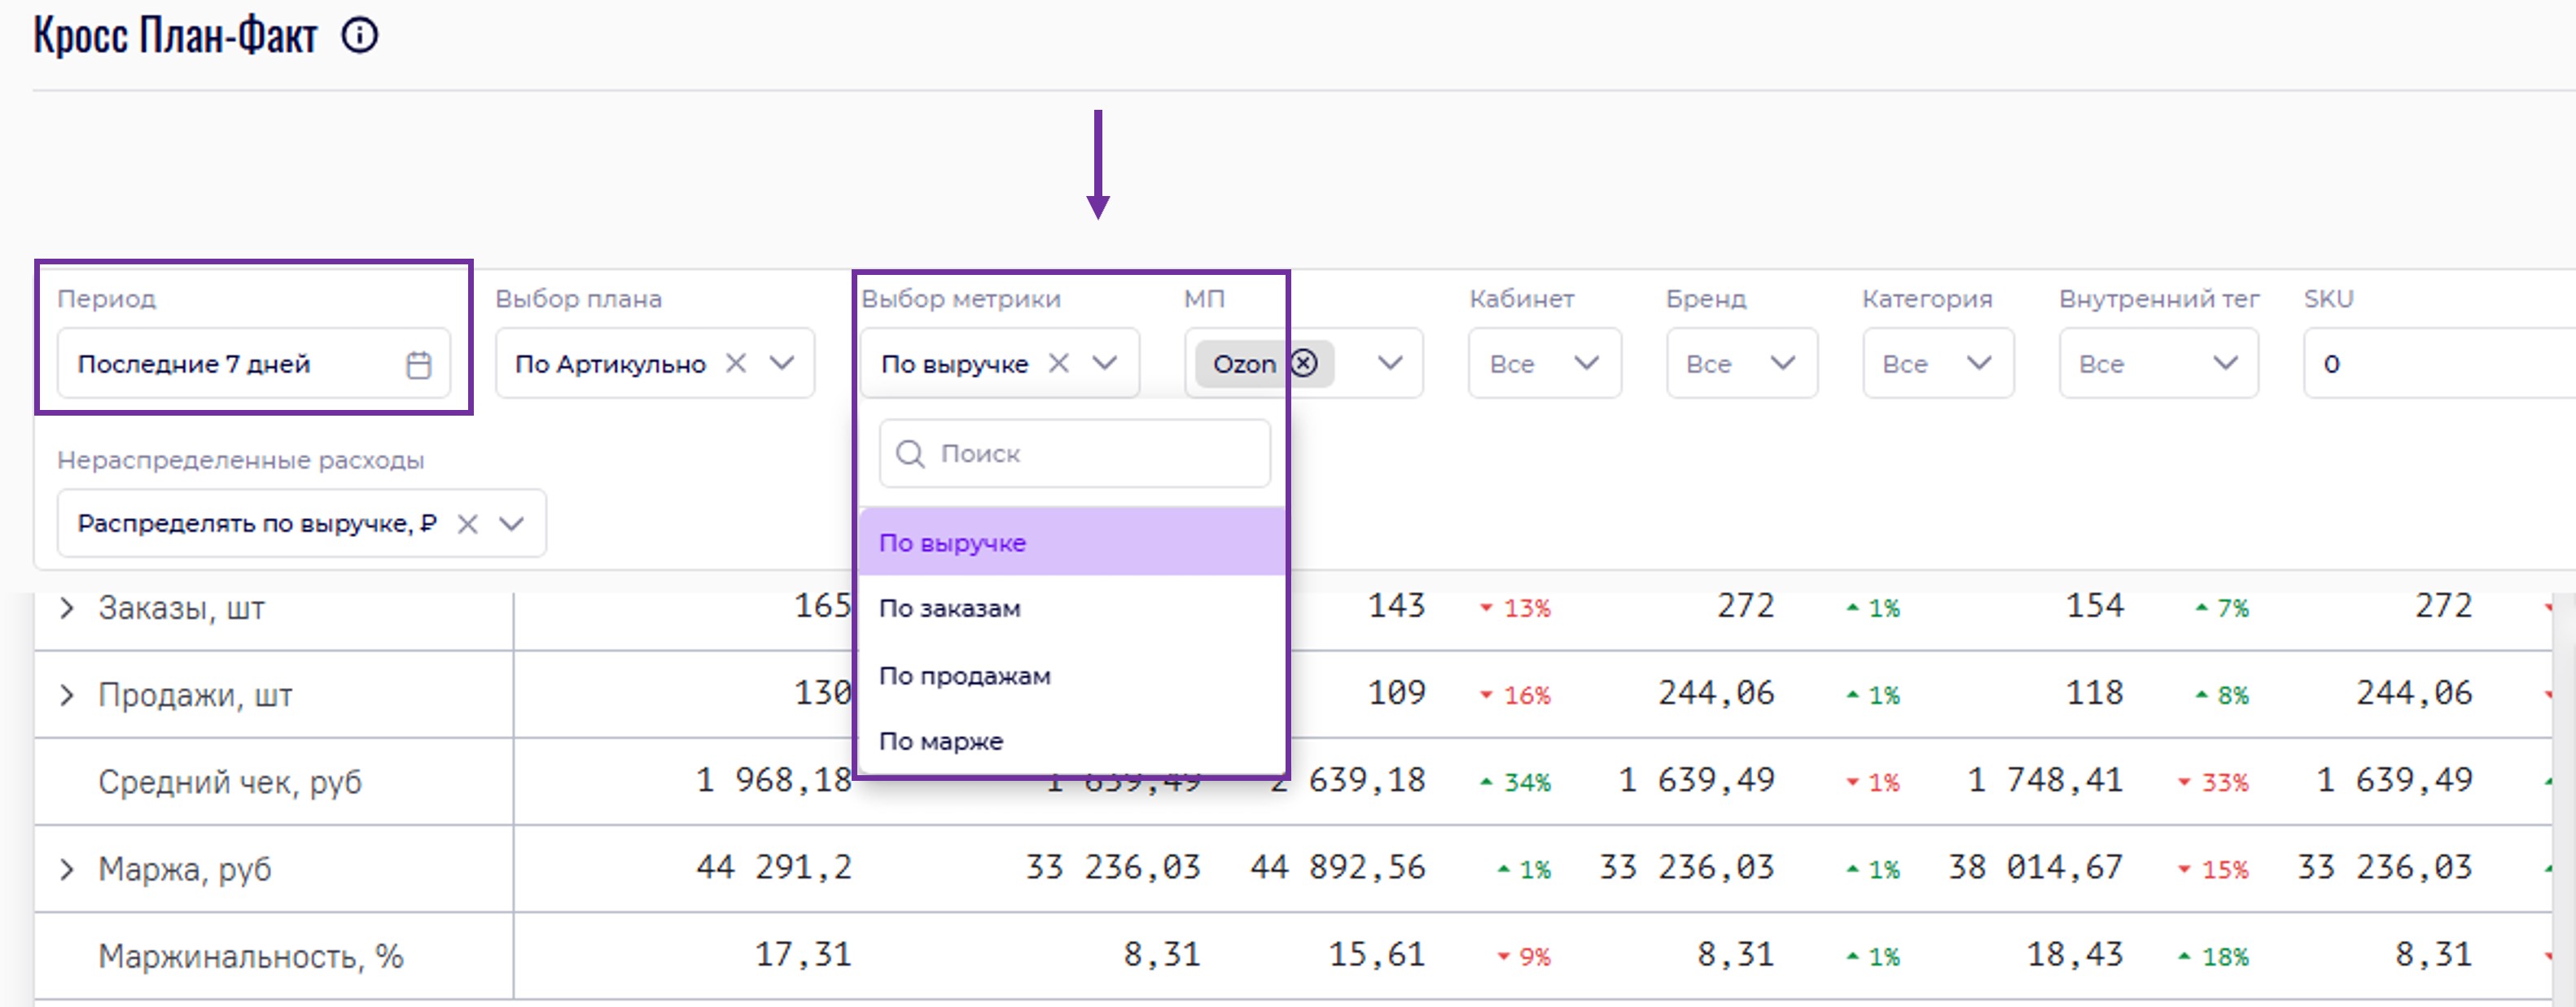The width and height of the screenshot is (2576, 1007).
Task: Clear the По выручке metric selection
Action: tap(1059, 364)
